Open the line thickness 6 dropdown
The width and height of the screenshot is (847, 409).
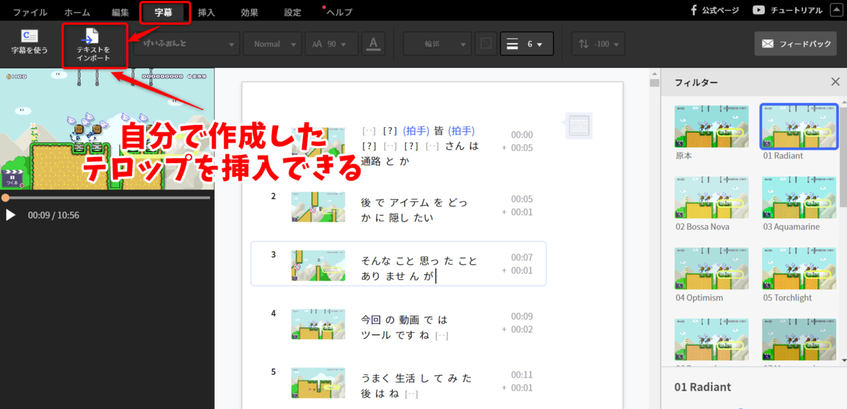point(527,44)
